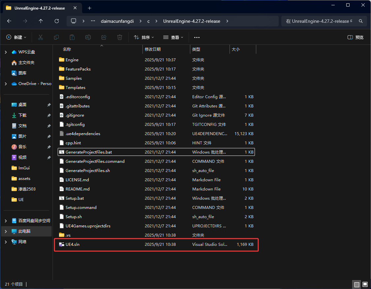371x289 pixels.
Task: Select the Setup.bat batch file icon
Action: pos(62,198)
